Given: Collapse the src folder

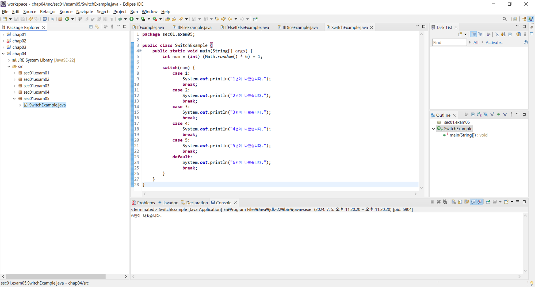Looking at the screenshot, I should [x=9, y=67].
